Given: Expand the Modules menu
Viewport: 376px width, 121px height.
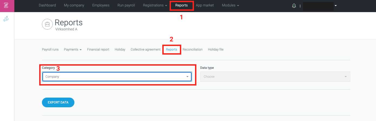Looking at the screenshot, I should tap(230, 5).
